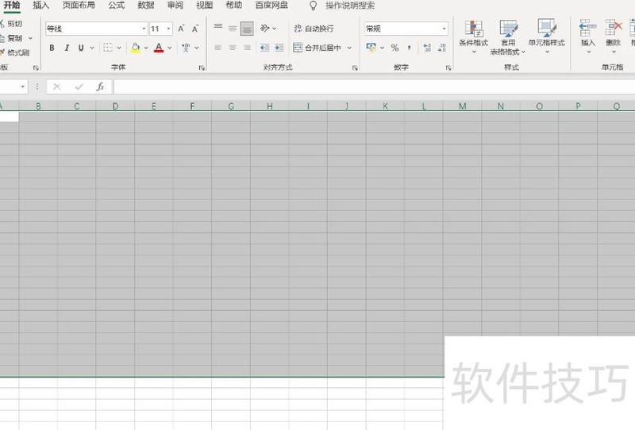Increase indent
Image resolution: width=635 pixels, height=430 pixels.
click(279, 48)
